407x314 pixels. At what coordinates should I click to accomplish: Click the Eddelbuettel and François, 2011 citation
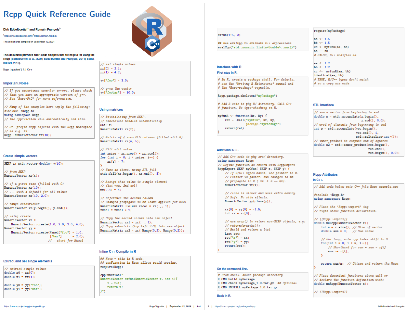[64, 59]
